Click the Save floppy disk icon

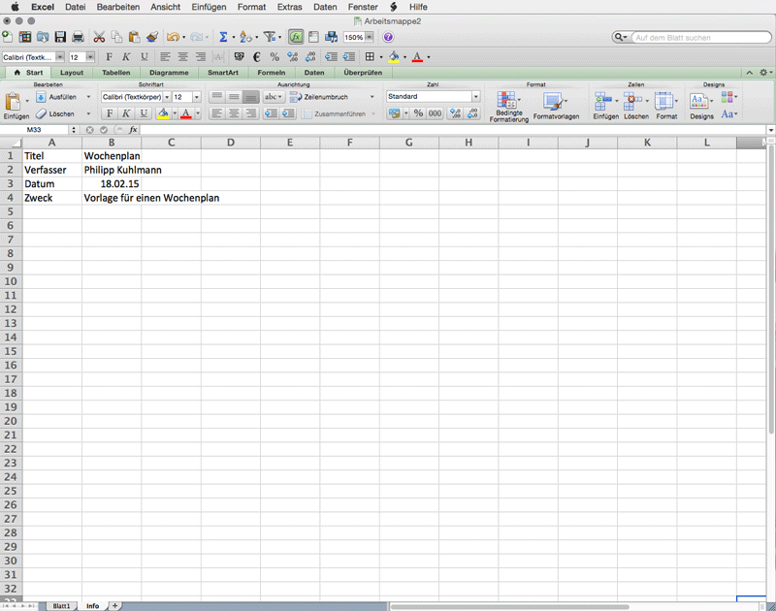coord(60,37)
